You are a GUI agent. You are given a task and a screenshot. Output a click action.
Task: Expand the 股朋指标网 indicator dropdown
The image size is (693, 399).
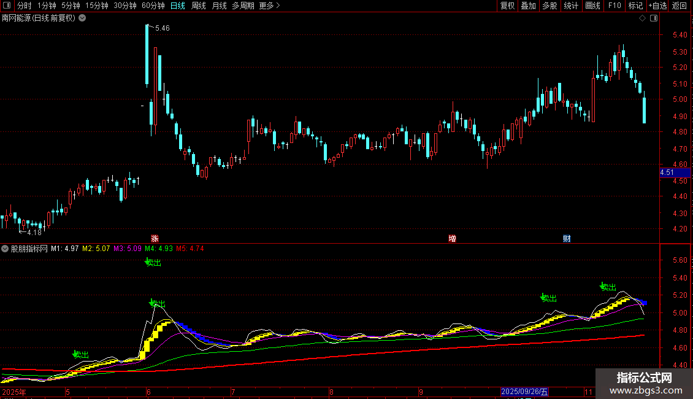[5, 249]
